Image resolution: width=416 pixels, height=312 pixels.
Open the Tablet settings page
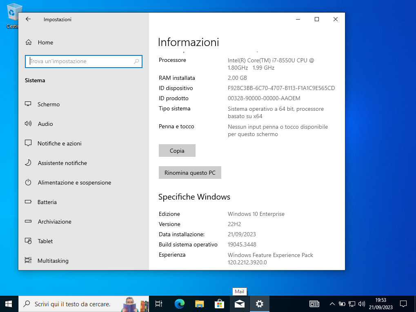(84, 242)
